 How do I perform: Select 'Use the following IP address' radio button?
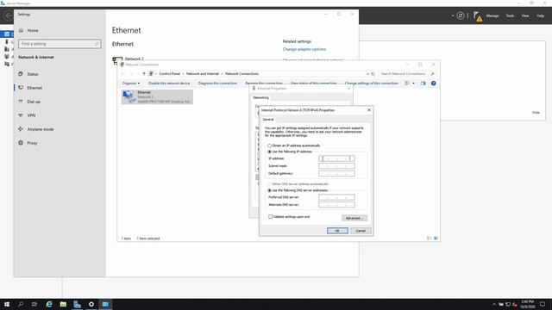pos(270,152)
